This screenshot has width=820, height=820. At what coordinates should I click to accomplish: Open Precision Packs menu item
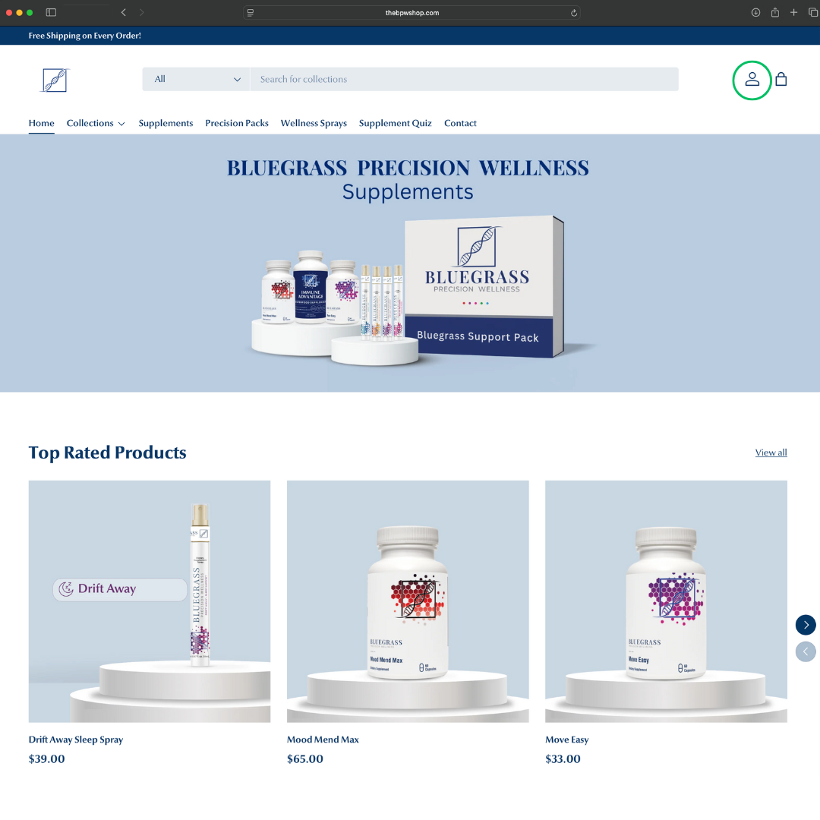[x=237, y=124]
